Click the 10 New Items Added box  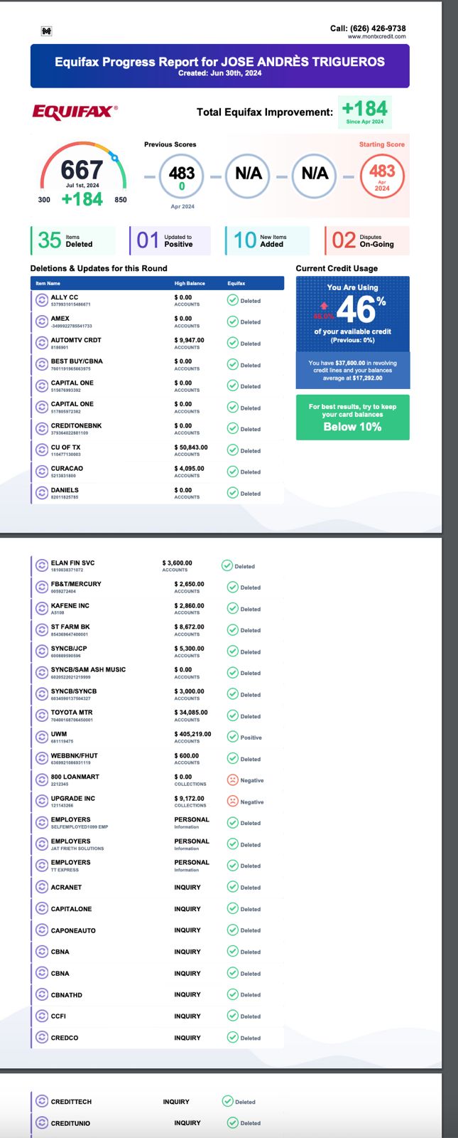click(267, 240)
